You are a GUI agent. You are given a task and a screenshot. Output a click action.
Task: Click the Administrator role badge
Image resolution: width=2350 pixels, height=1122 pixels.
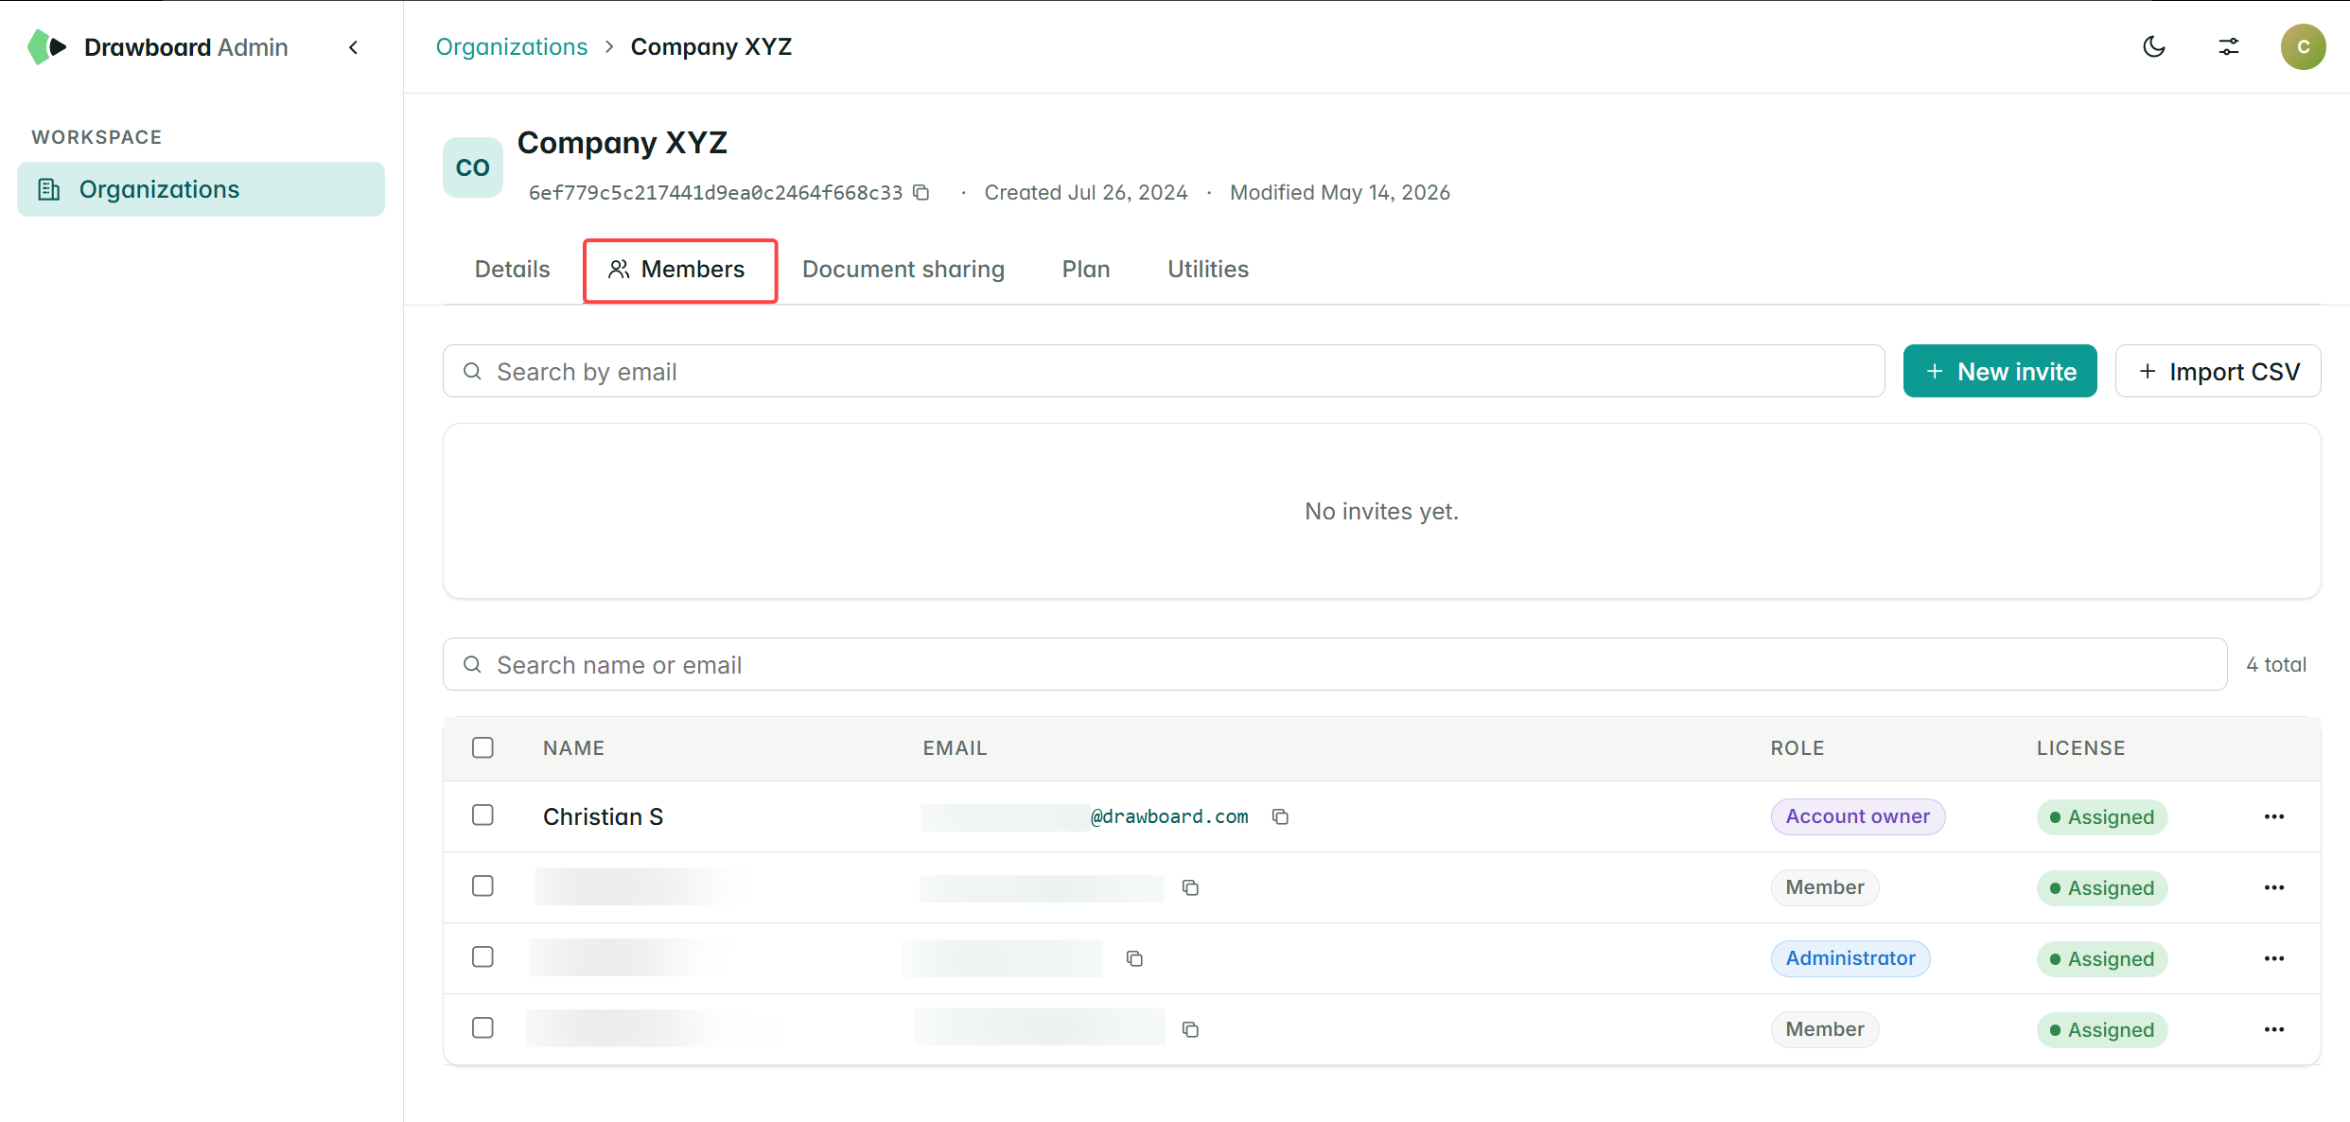pyautogui.click(x=1850, y=958)
